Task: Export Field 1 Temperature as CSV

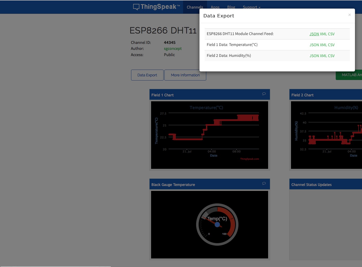Action: click(331, 45)
